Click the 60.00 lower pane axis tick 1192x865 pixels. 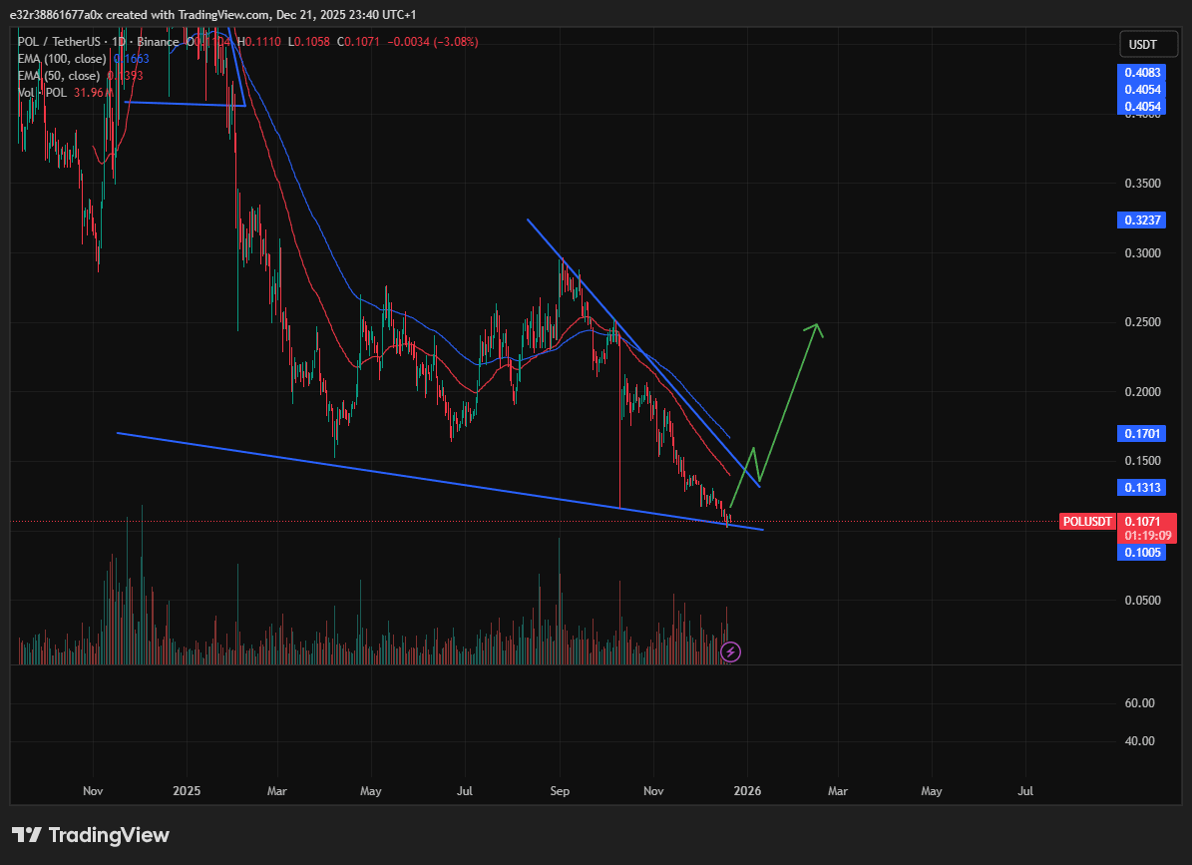[1139, 703]
